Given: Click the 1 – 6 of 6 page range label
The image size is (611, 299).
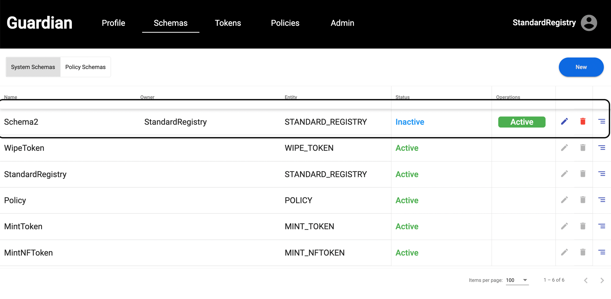Looking at the screenshot, I should point(554,280).
